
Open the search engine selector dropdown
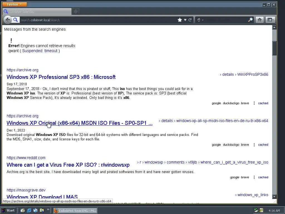pyautogui.click(x=200, y=20)
